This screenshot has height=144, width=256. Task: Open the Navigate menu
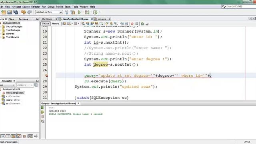click(16, 7)
